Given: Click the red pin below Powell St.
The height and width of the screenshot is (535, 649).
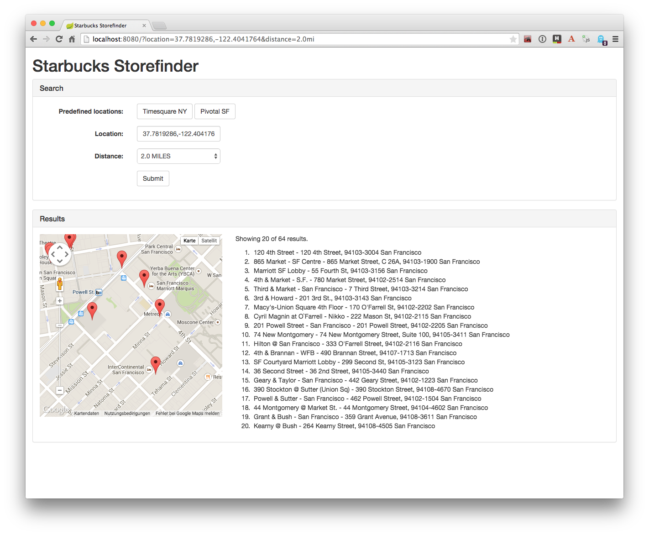Looking at the screenshot, I should (92, 310).
